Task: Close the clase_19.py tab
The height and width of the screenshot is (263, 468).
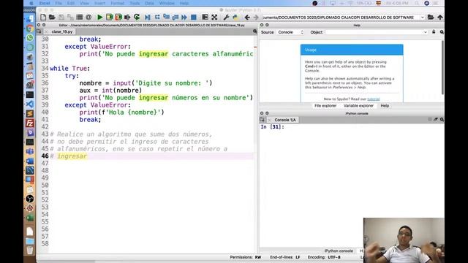Action: [x=46, y=31]
